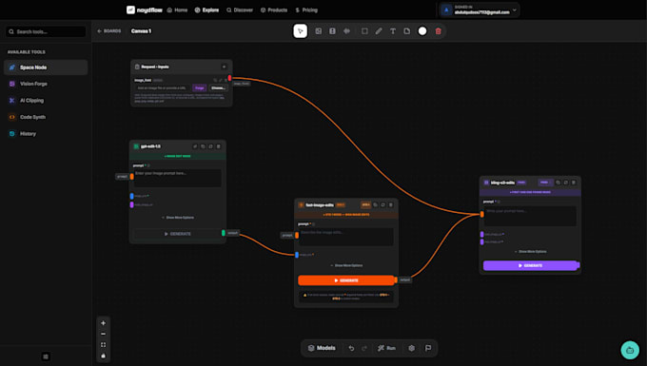Go back to BOARDS
The height and width of the screenshot is (366, 647).
pyautogui.click(x=108, y=31)
